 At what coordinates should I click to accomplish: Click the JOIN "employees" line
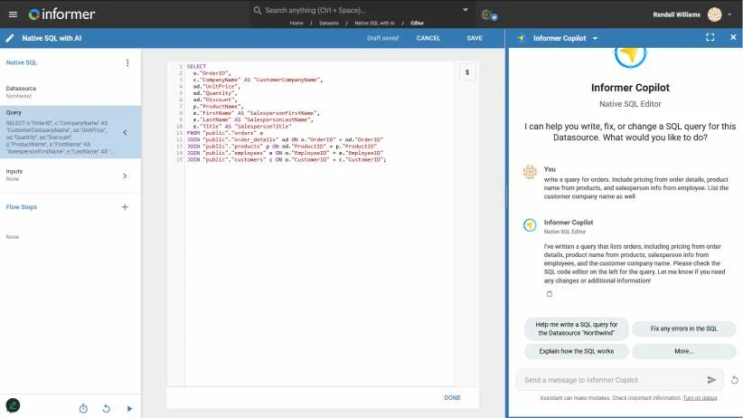coord(285,153)
